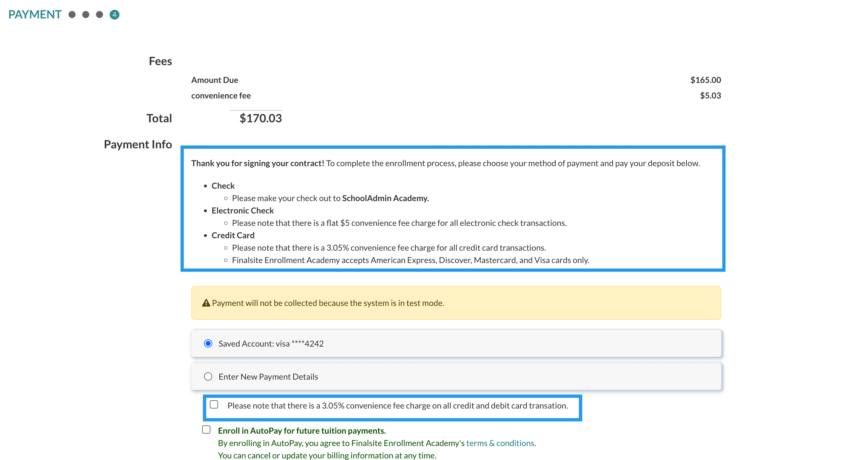
Task: Click the Total amount $170.03
Action: [x=260, y=118]
